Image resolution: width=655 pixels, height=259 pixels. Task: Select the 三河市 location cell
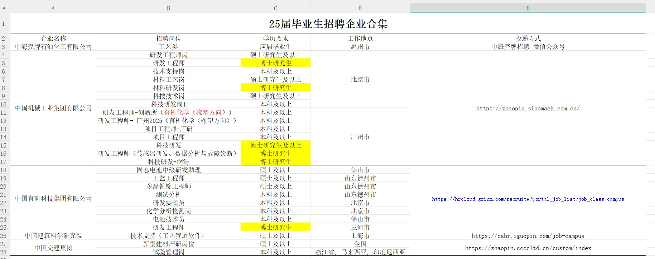coord(360,227)
